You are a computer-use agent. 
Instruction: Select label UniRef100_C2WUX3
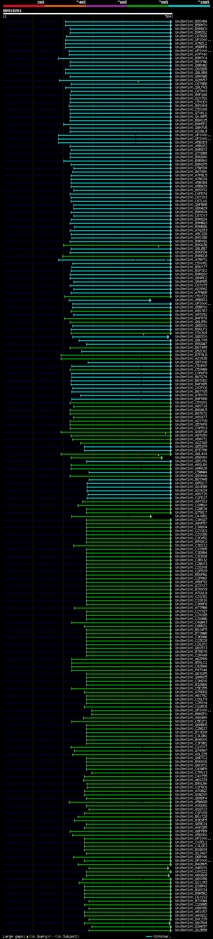191,564
